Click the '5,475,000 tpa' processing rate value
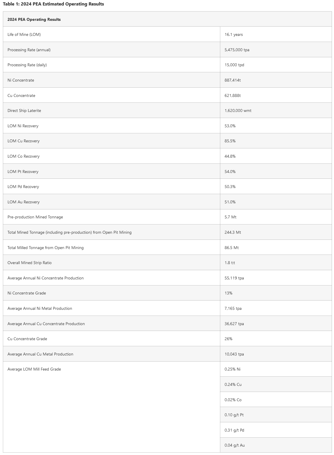Image resolution: width=334 pixels, height=455 pixels. coord(237,50)
